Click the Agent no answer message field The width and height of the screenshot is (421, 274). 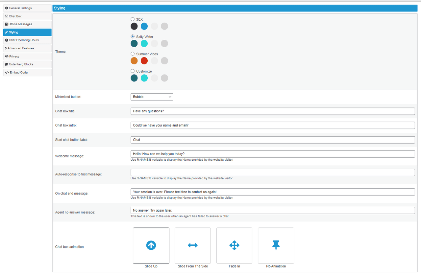273,210
